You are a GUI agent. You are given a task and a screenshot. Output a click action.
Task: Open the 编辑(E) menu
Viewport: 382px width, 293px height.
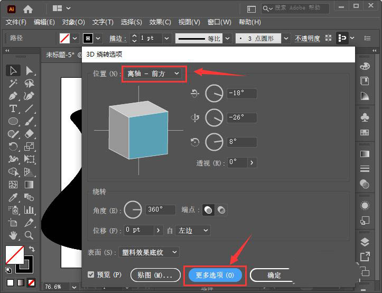[44, 22]
